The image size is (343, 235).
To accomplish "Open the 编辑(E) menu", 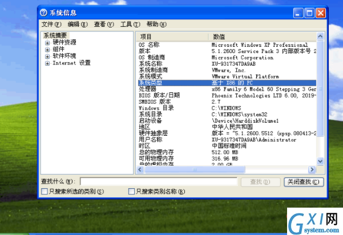I will point(78,25).
